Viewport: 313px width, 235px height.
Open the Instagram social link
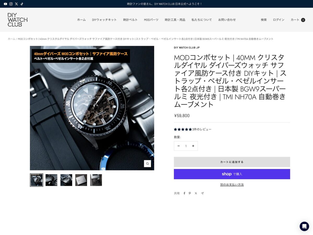pyautogui.click(x=11, y=4)
